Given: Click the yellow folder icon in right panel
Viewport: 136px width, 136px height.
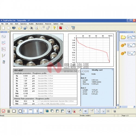Looking at the screenshot, I should (x=123, y=37).
